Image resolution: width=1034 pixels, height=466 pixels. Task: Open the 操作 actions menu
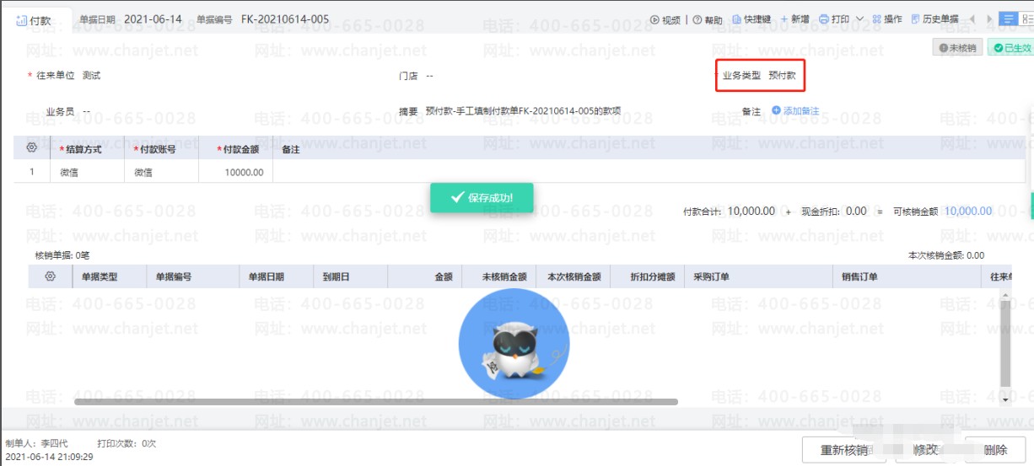[887, 19]
